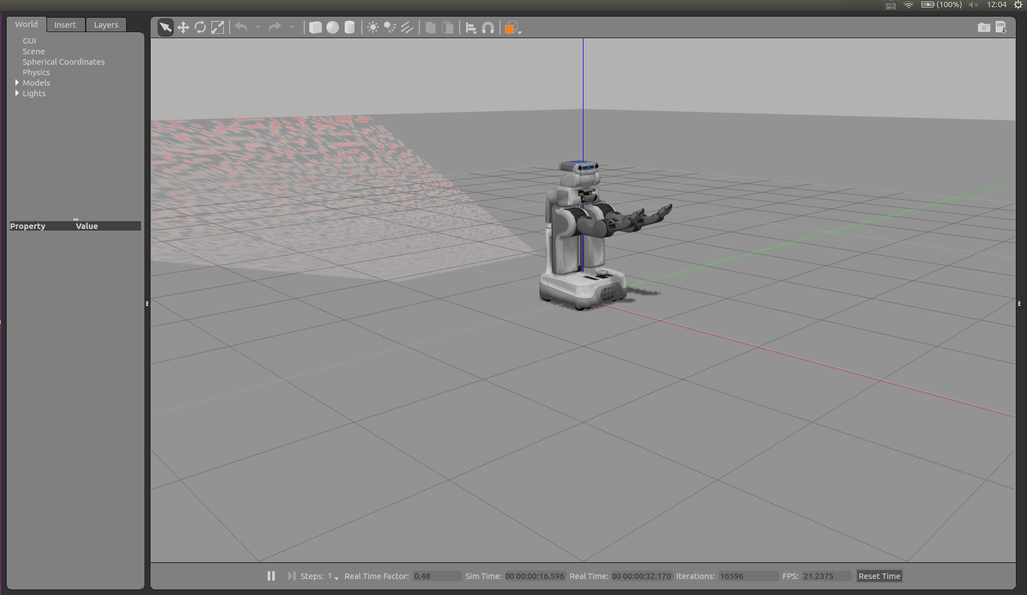Insert a sphere shape
1027x595 pixels.
[x=332, y=27]
